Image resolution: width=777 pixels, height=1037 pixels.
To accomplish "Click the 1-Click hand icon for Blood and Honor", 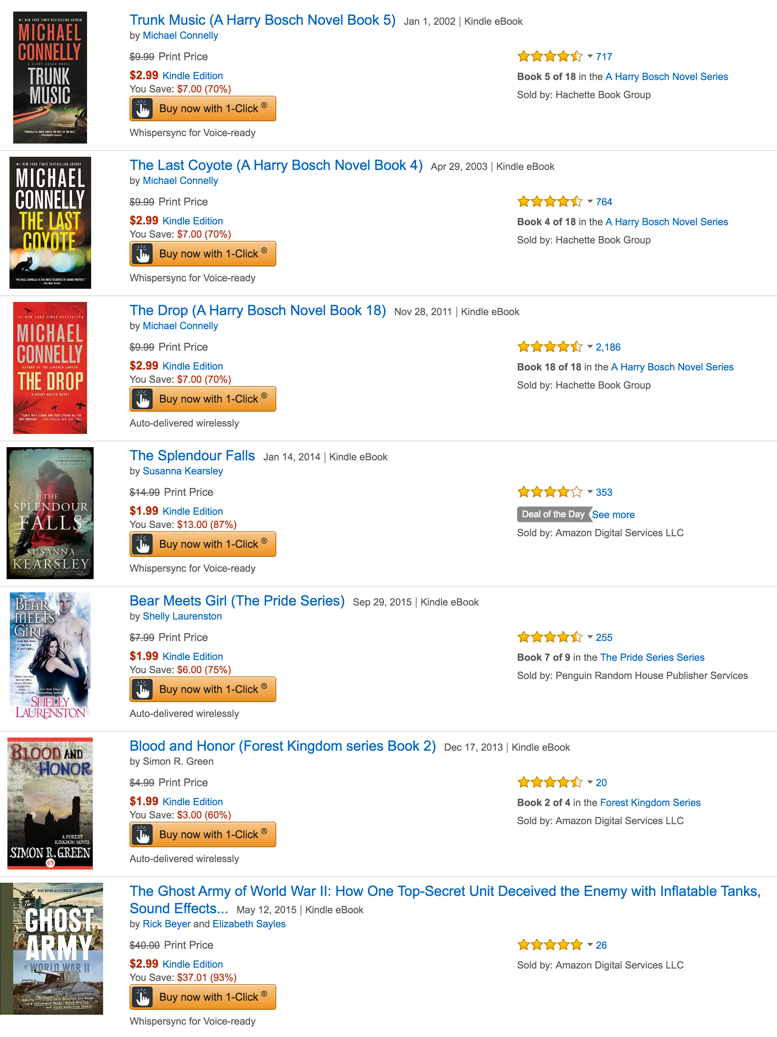I will click(x=143, y=834).
